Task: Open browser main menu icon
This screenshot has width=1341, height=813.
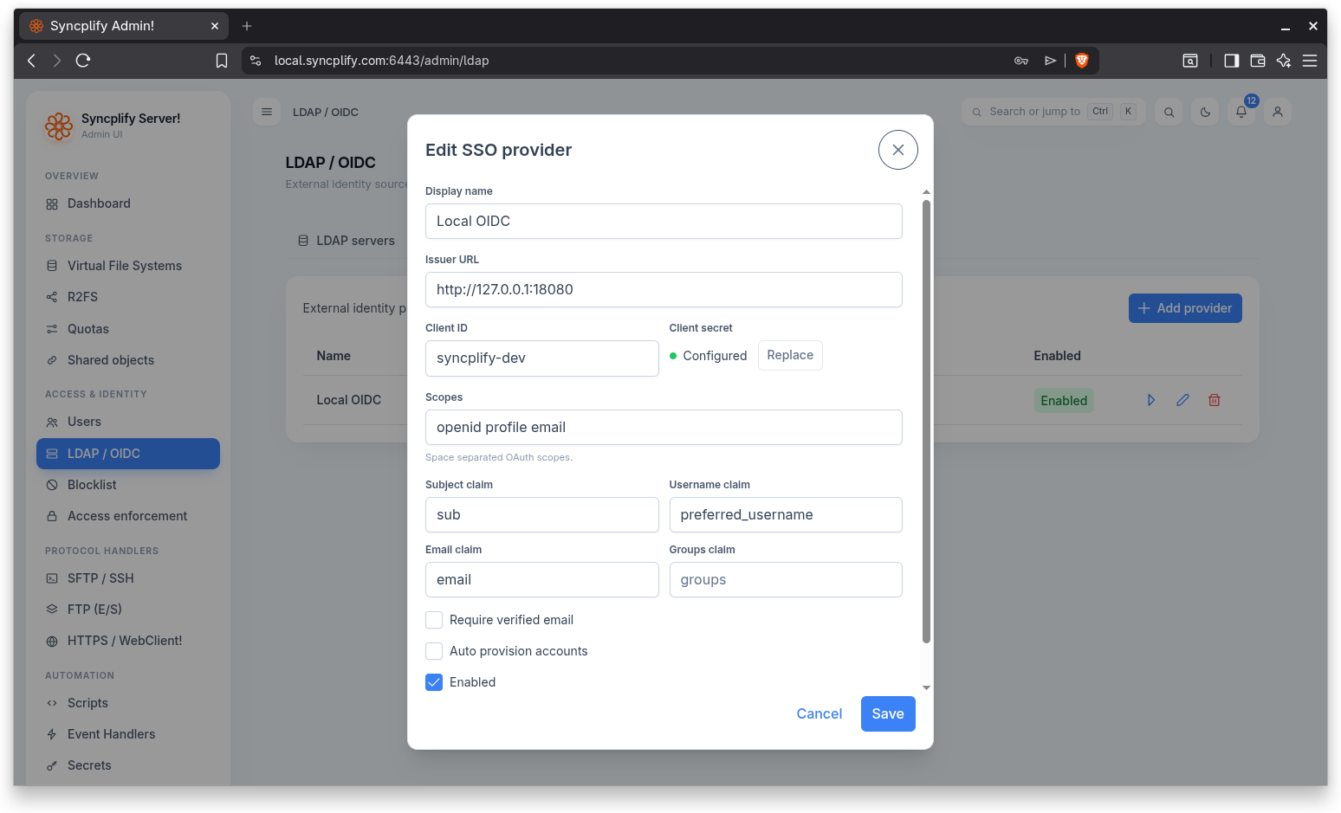Action: tap(1310, 61)
